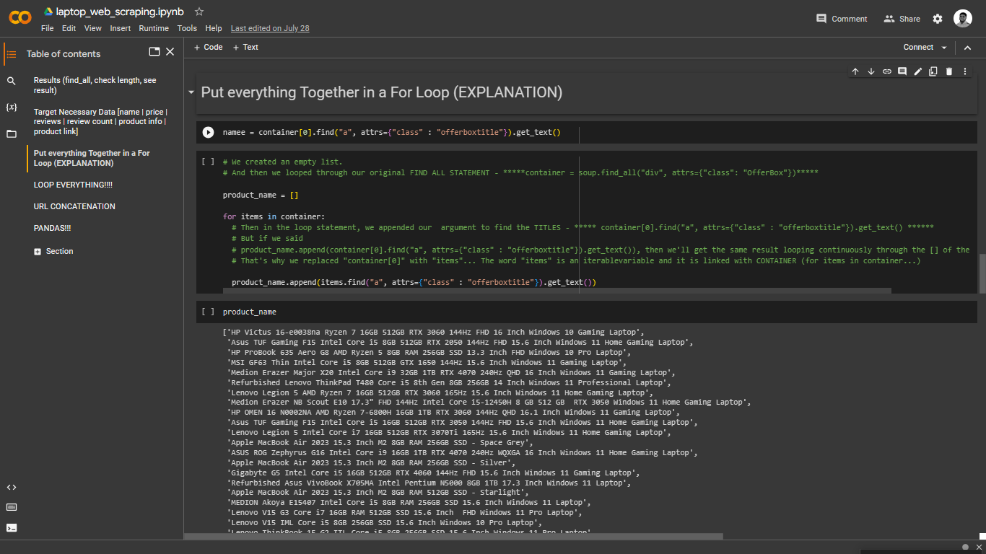Click the horizontal scrollbar under the code cell
The height and width of the screenshot is (554, 986).
pyautogui.click(x=557, y=291)
